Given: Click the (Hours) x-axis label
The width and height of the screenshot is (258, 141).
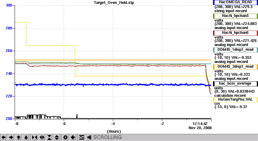Looking at the screenshot, I should (x=114, y=132).
